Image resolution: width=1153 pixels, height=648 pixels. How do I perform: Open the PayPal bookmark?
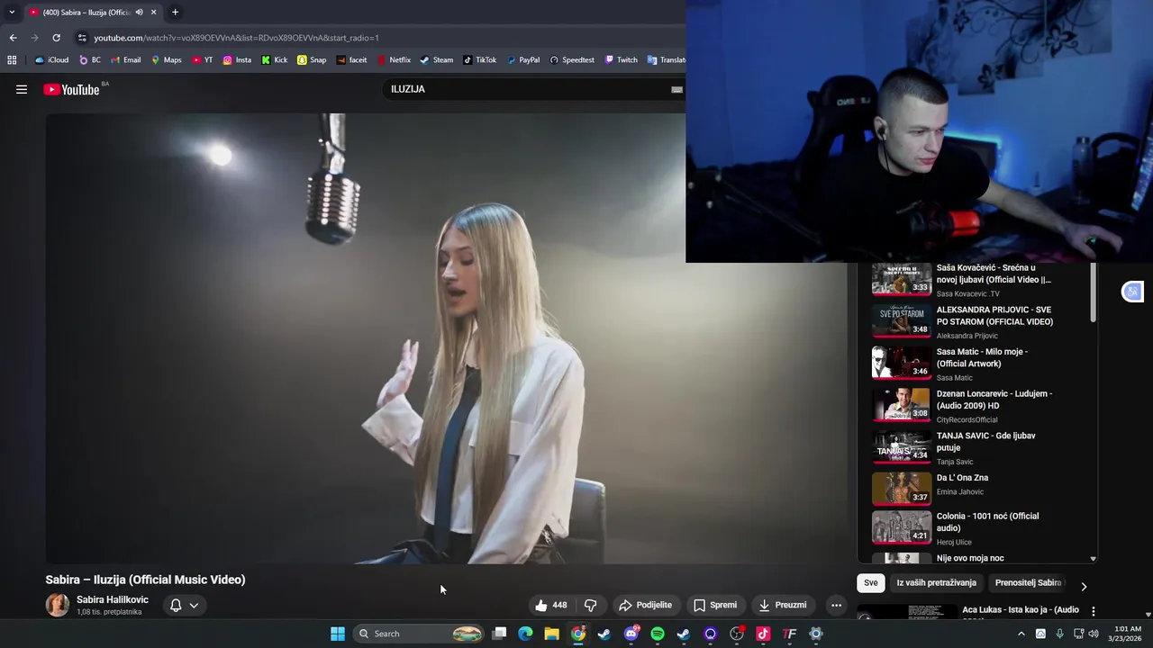tap(523, 60)
